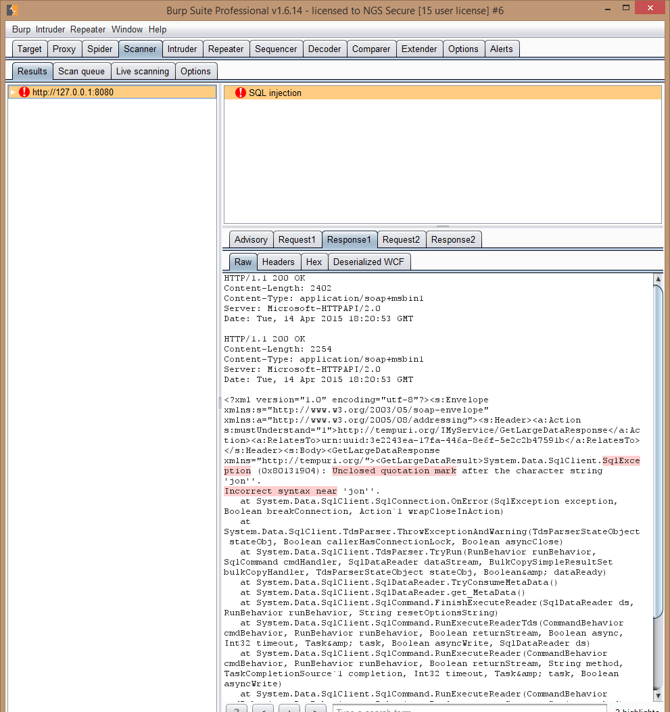Click the line containing 'SqlDataReader.TryConsumeMetaData()'
The width and height of the screenshot is (670, 712).
pos(398,582)
